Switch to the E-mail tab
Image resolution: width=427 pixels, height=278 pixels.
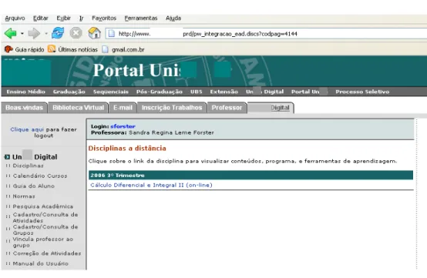tap(123, 108)
